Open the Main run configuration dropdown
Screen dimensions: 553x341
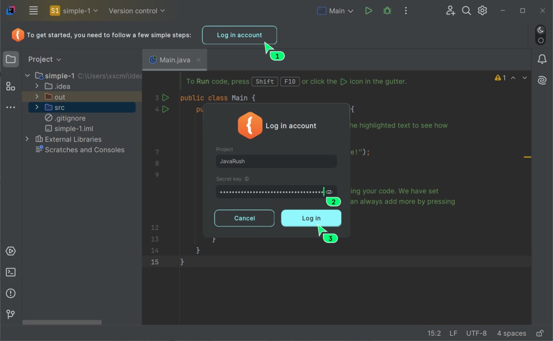pos(336,11)
